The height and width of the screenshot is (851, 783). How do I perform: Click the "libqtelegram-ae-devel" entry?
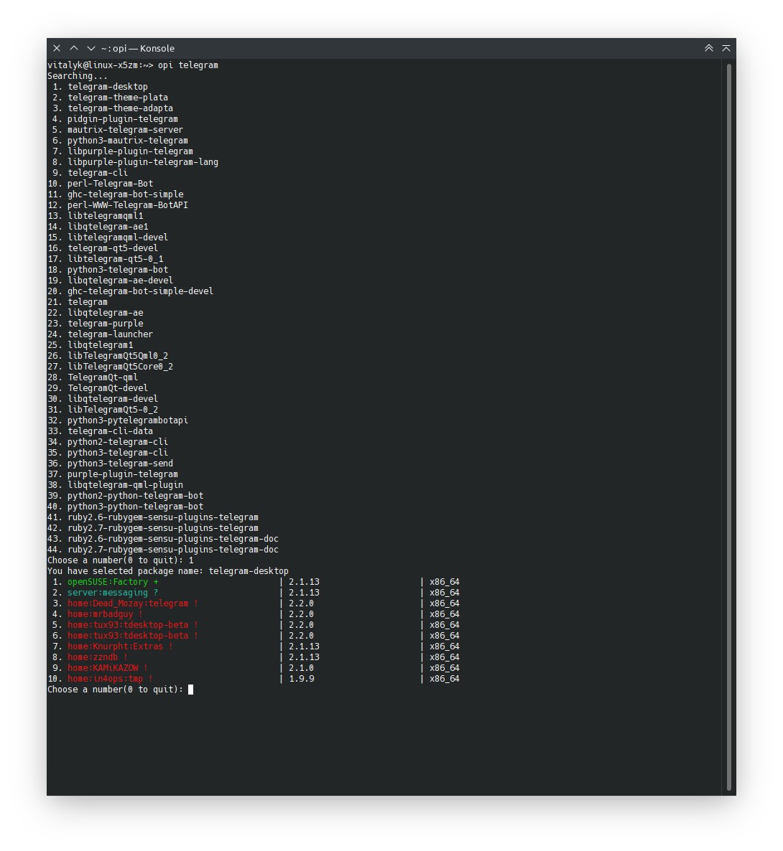(x=120, y=281)
